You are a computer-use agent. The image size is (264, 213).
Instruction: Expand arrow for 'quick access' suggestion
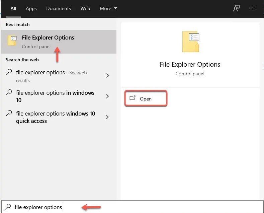(107, 117)
